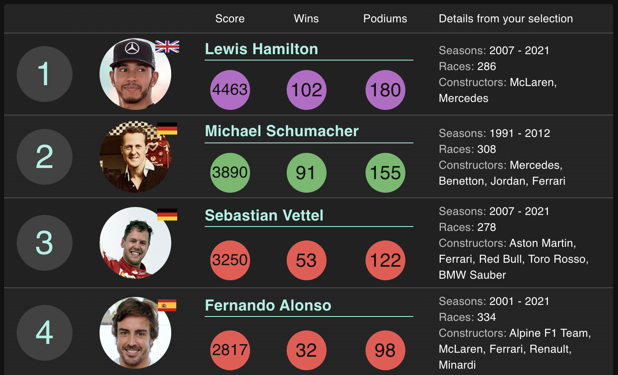Click the German flag beside Michael Schumacher
This screenshot has width=618, height=375.
click(167, 129)
